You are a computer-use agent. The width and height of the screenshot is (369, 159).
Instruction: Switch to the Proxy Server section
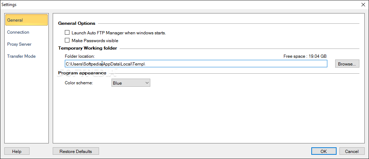[19, 44]
